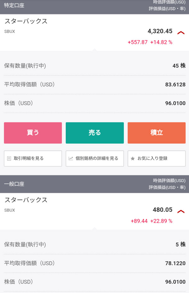Screen dimensions: 189x293
Task: Open スターバックス name under 特定口座
Action: pos(26,21)
